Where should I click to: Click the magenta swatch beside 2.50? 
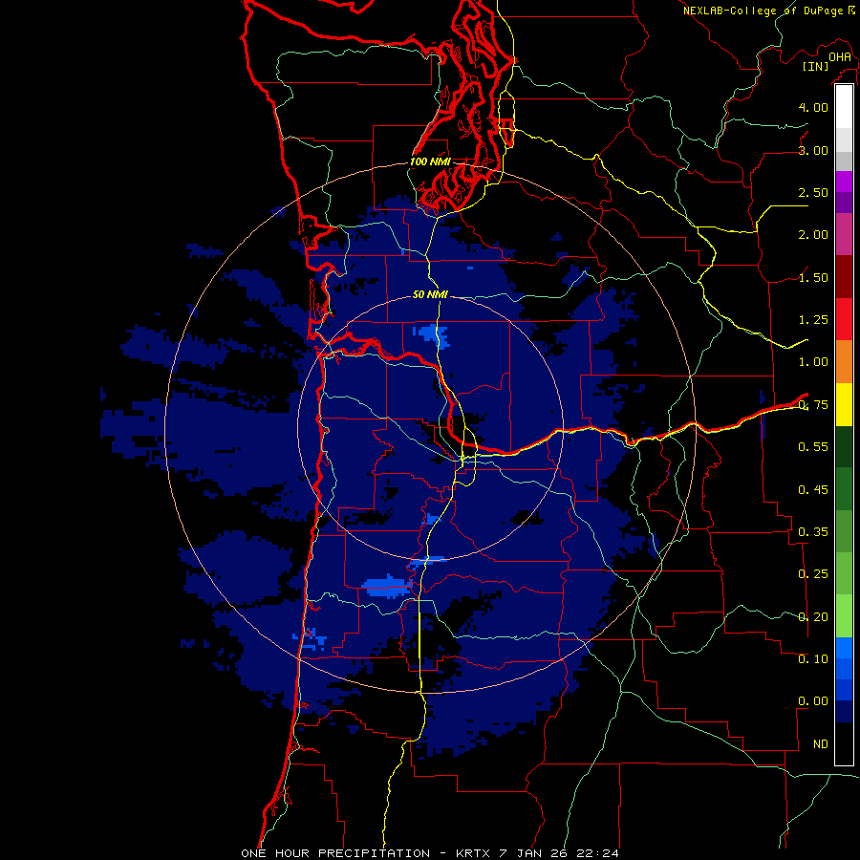(844, 182)
